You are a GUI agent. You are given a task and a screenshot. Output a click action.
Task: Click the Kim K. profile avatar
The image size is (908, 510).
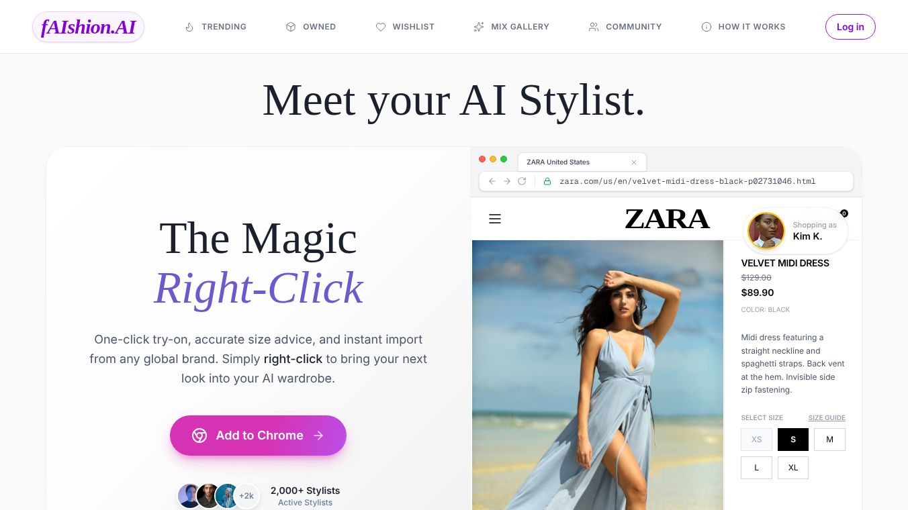[x=766, y=231]
